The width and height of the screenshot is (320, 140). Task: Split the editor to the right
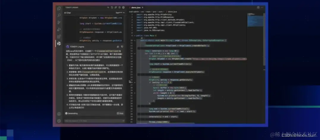tap(258, 7)
